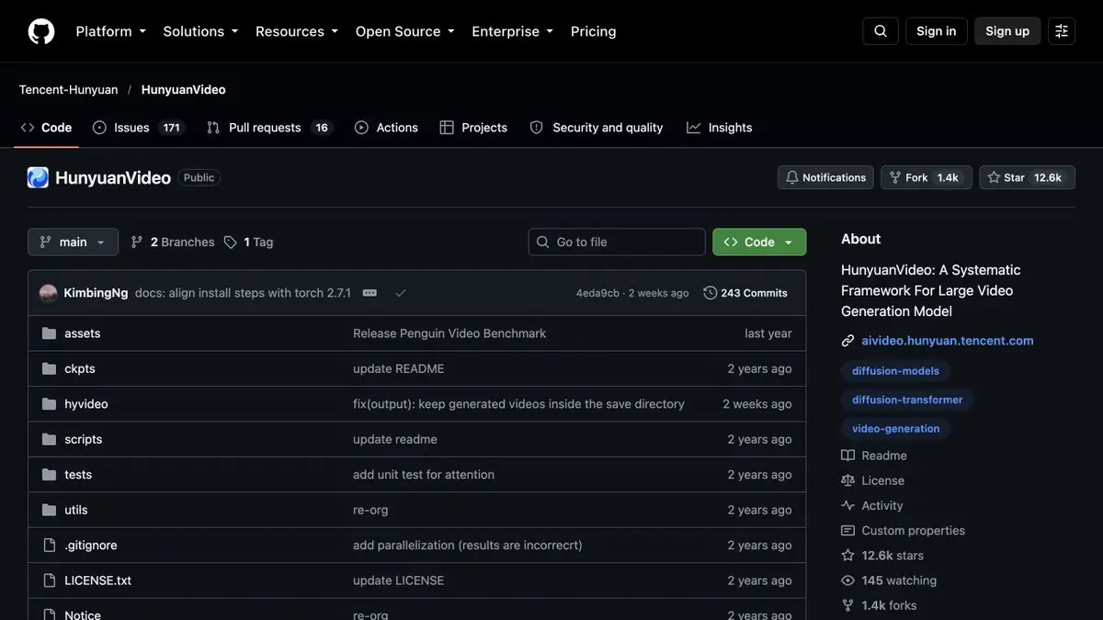Click the ckpts folder icon
Screen dimensions: 1103x620
[x=49, y=368]
